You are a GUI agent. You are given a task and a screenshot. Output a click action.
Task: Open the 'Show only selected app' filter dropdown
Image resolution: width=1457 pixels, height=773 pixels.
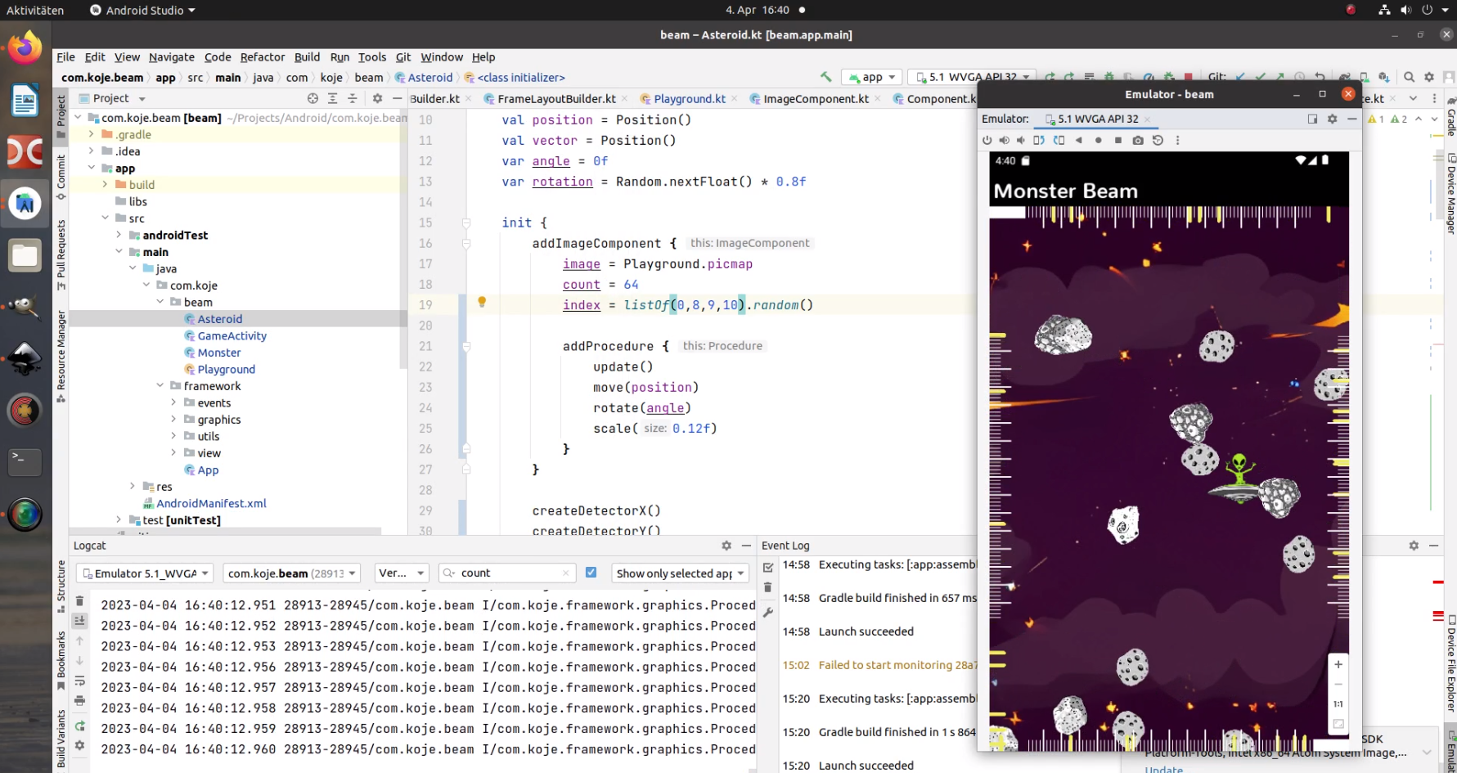(680, 573)
